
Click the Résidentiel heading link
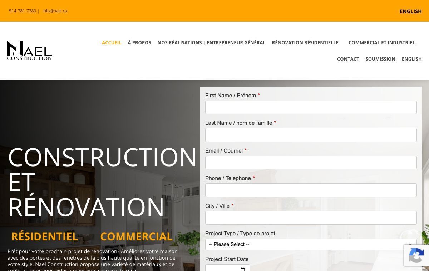coord(44,236)
